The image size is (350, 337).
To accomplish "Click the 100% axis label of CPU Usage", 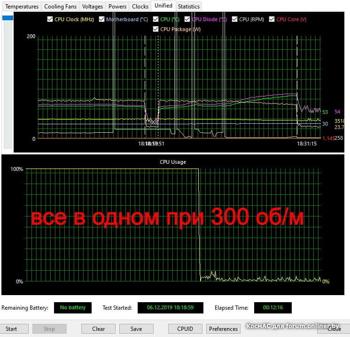I will click(17, 169).
